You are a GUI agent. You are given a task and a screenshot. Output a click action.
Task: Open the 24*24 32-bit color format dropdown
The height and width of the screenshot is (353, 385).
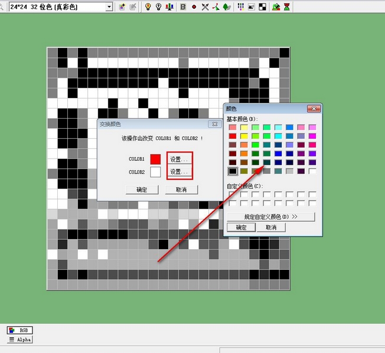pos(109,7)
